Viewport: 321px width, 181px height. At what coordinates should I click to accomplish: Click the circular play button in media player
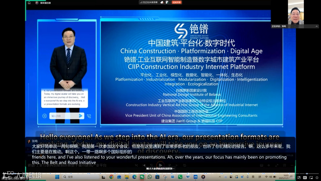[x=160, y=165]
